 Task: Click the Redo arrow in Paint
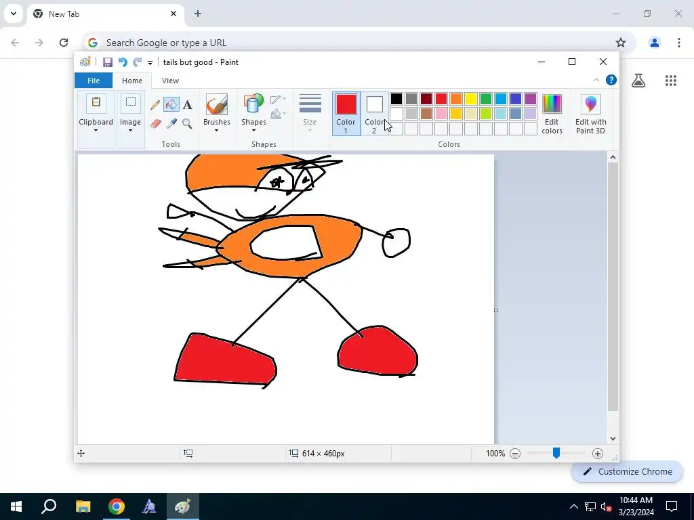(137, 62)
